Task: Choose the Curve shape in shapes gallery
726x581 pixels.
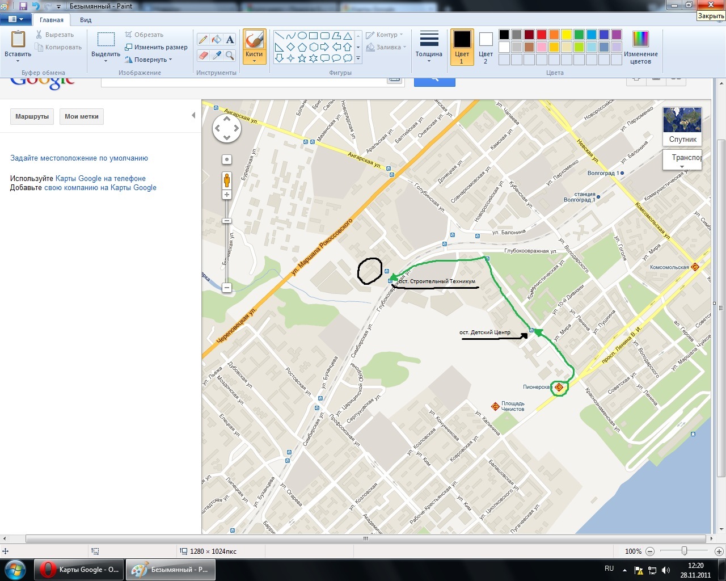Action: [x=290, y=36]
